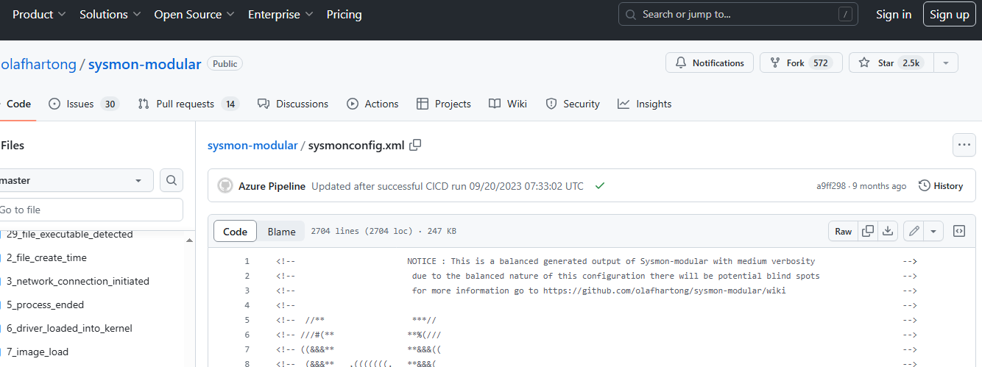982x367 pixels.
Task: Open the 5_process_ended folder
Action: (x=46, y=304)
